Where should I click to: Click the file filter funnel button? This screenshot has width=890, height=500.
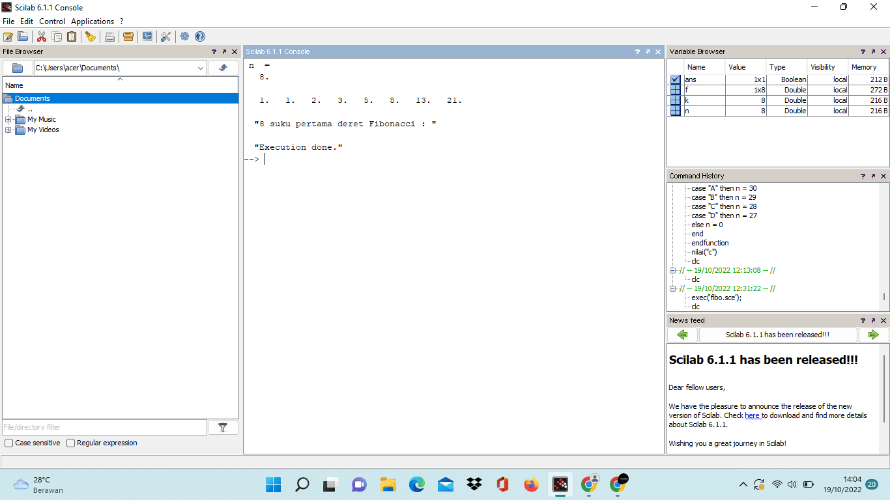point(223,427)
